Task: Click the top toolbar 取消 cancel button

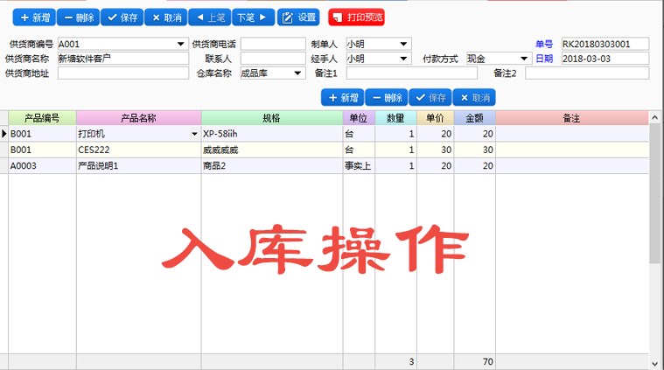Action: [x=166, y=17]
